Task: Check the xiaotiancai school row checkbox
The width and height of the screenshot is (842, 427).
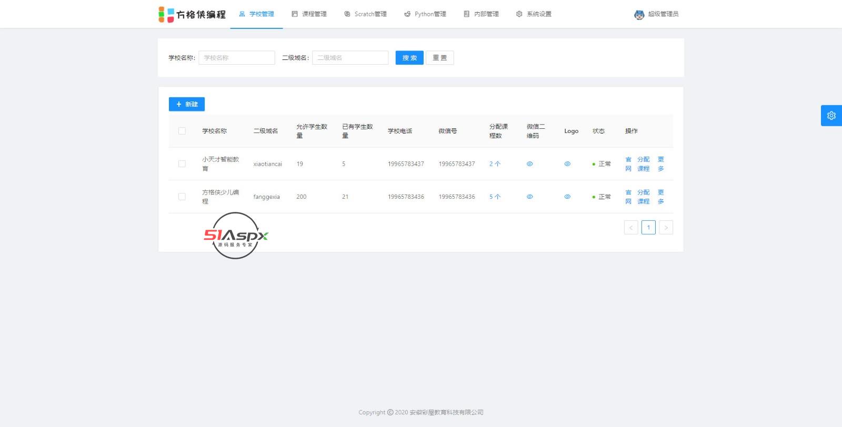Action: [x=182, y=164]
